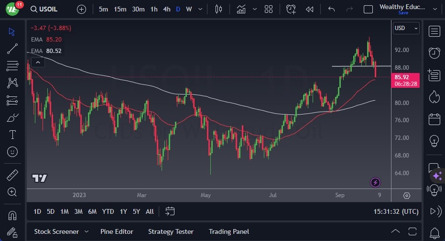The height and width of the screenshot is (241, 445).
Task: Set the time range to 6M
Action: coord(92,211)
